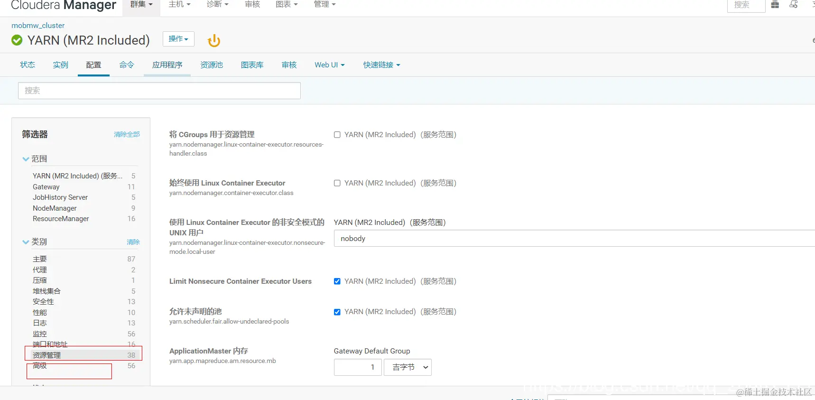
Task: Filter by 压缩 category
Action: pos(83,280)
